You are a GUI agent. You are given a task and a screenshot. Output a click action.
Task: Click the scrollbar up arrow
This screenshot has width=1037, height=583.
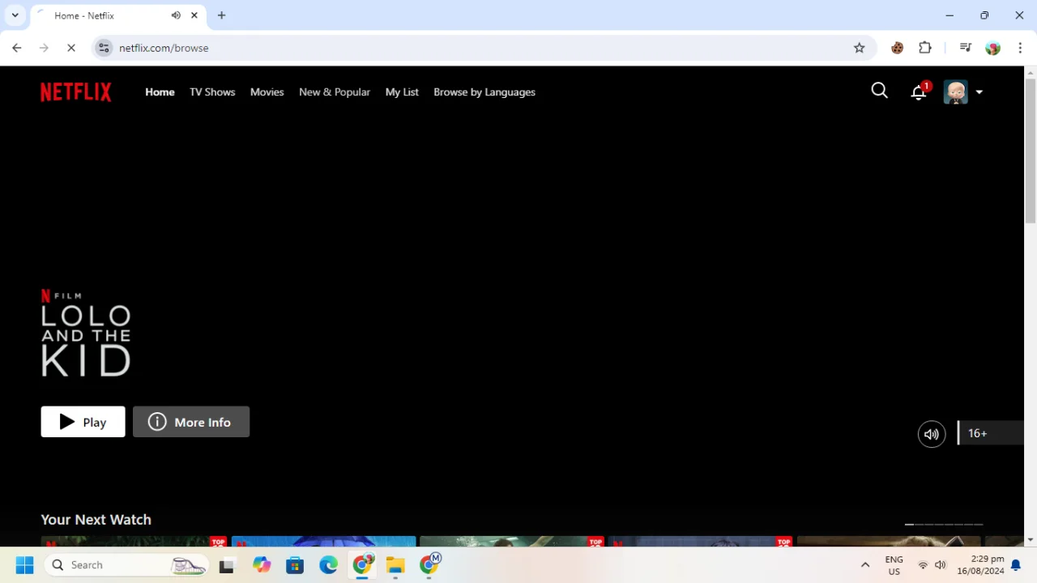1031,73
